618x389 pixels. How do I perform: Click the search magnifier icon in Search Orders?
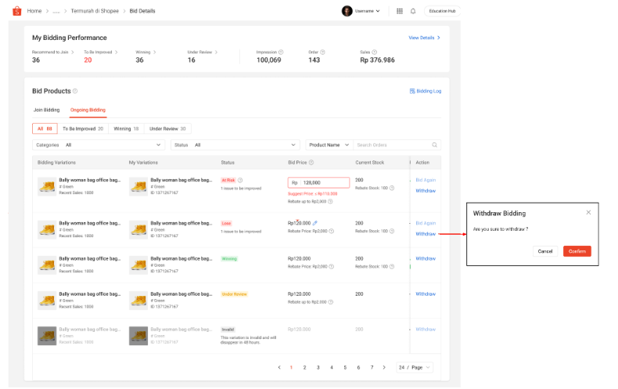click(434, 145)
